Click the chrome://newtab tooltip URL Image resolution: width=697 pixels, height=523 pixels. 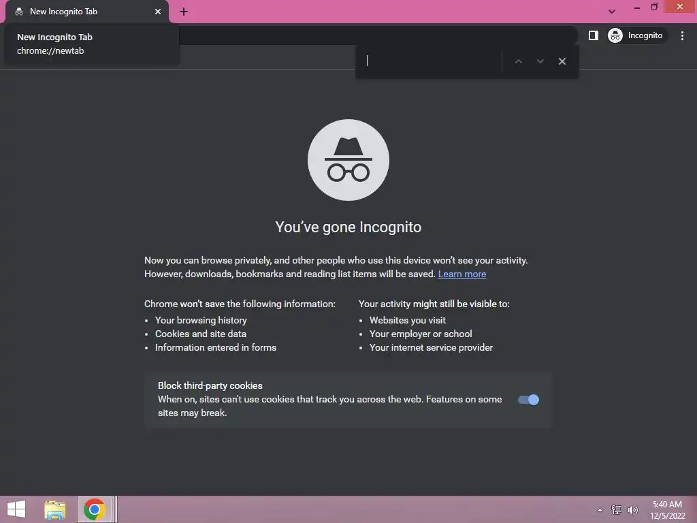[50, 50]
